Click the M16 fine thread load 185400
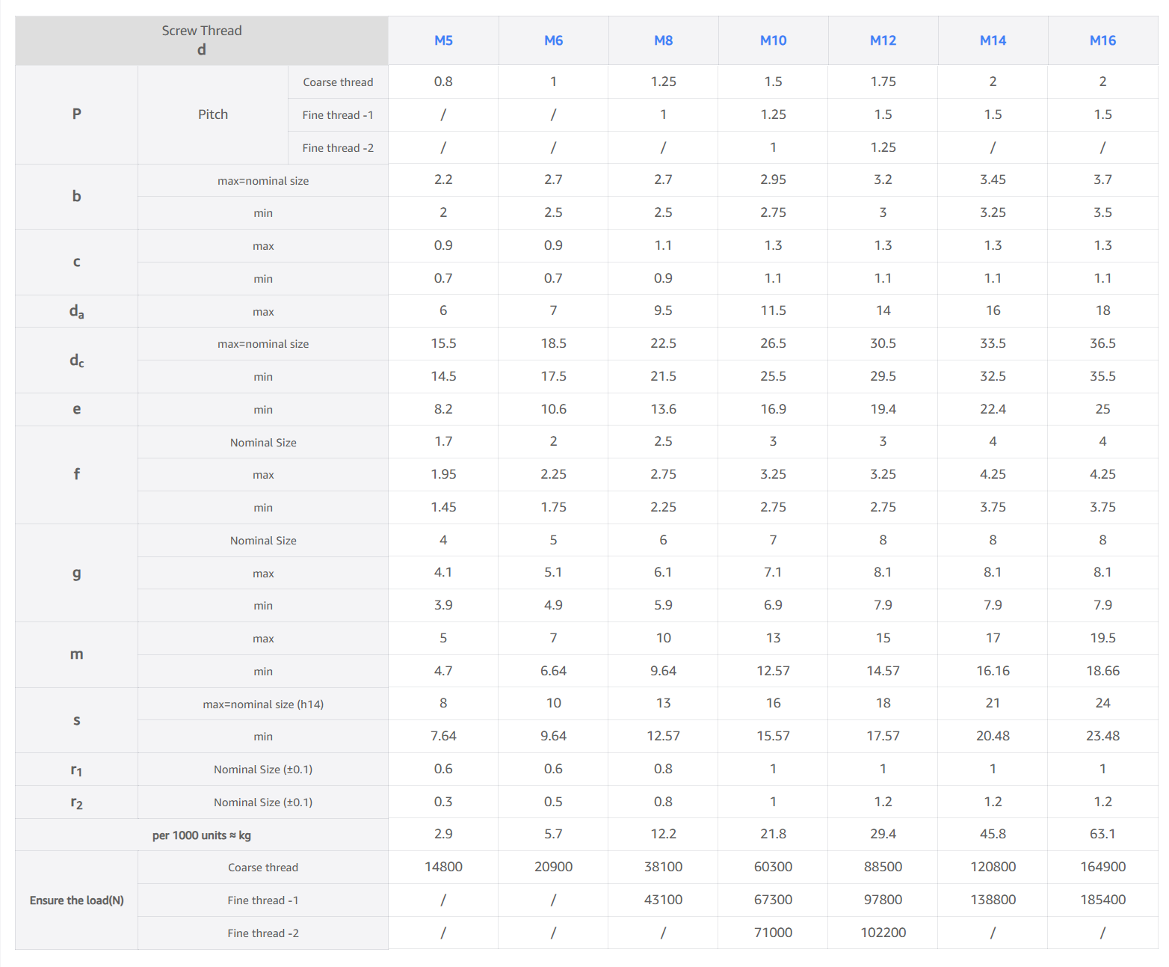 coord(1102,900)
